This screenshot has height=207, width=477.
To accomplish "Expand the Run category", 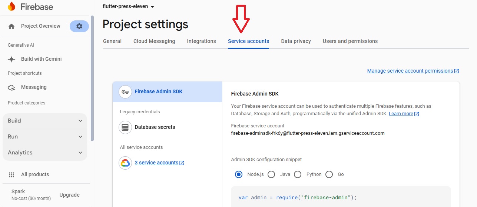I will [x=45, y=137].
